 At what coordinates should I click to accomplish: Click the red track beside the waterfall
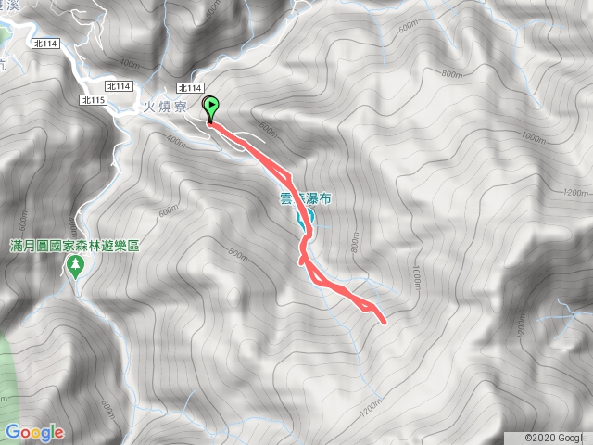[305, 213]
